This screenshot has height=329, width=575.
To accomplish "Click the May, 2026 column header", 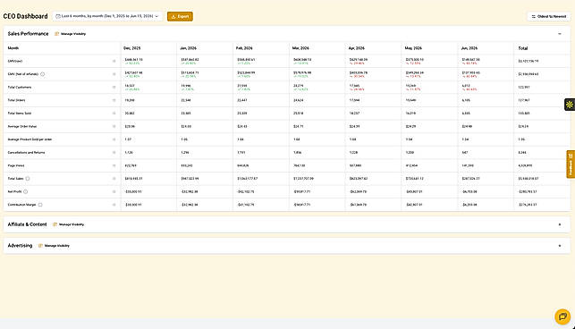I will click(413, 48).
